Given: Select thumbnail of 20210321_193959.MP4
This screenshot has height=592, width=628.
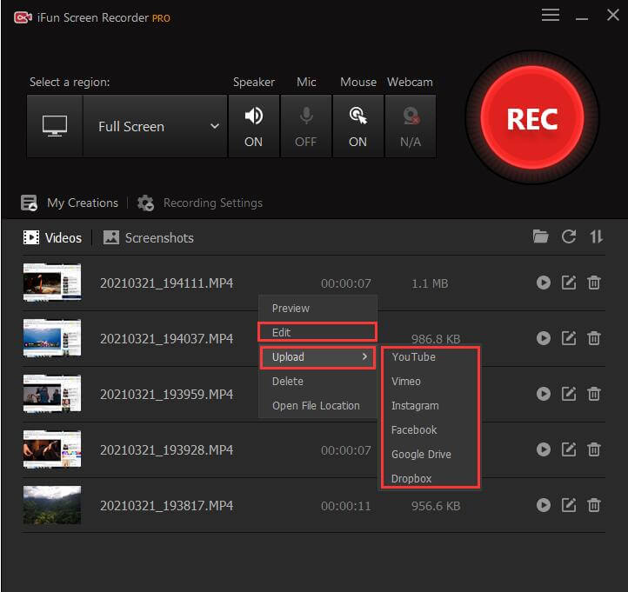Looking at the screenshot, I should click(x=52, y=394).
